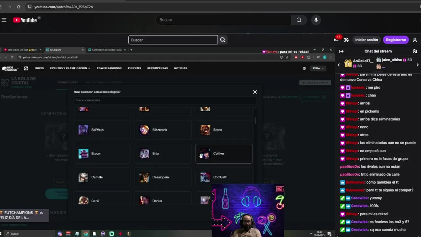
Task: Show next gift leaderboard entries
Action: point(417,65)
